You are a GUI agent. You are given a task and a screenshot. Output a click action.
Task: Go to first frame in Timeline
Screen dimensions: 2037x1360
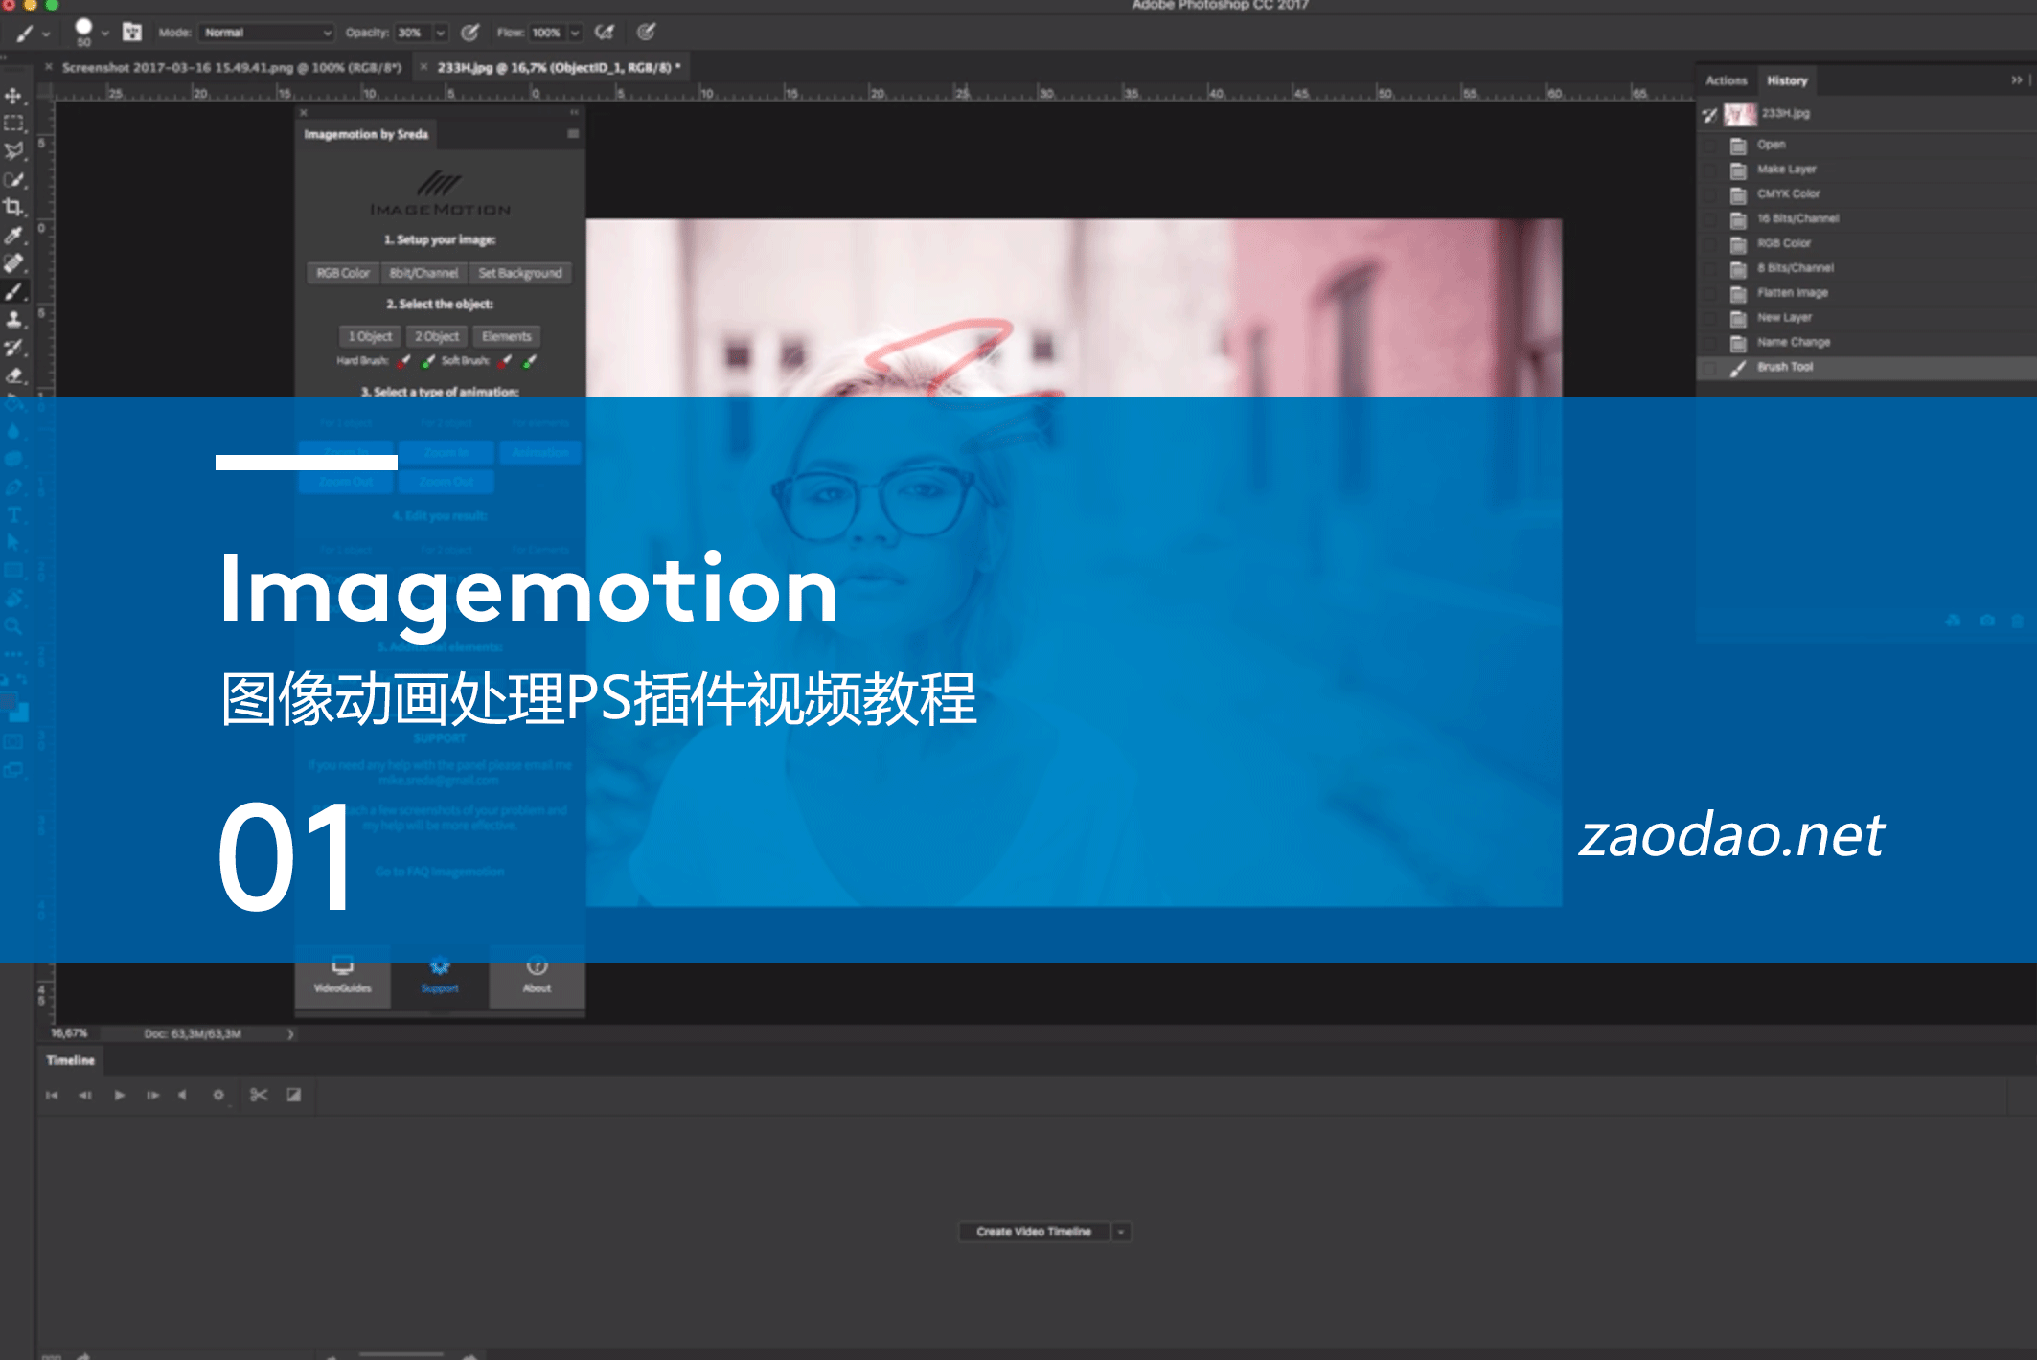(x=52, y=1095)
